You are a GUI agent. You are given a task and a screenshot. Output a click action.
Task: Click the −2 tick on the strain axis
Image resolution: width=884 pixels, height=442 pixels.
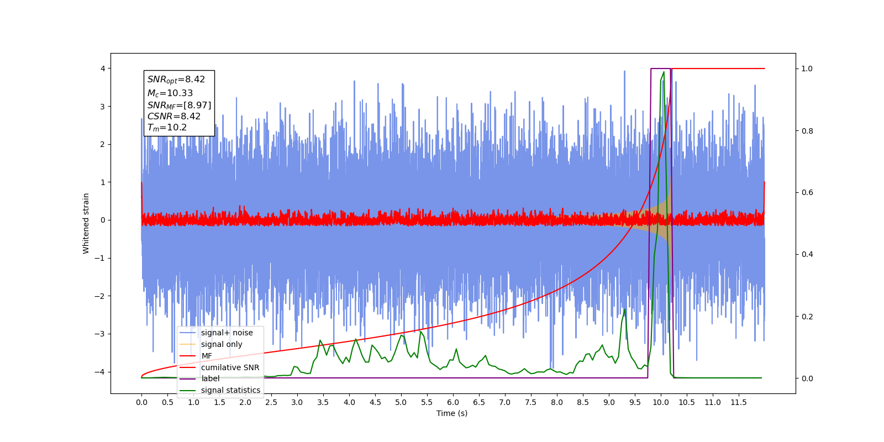click(100, 296)
